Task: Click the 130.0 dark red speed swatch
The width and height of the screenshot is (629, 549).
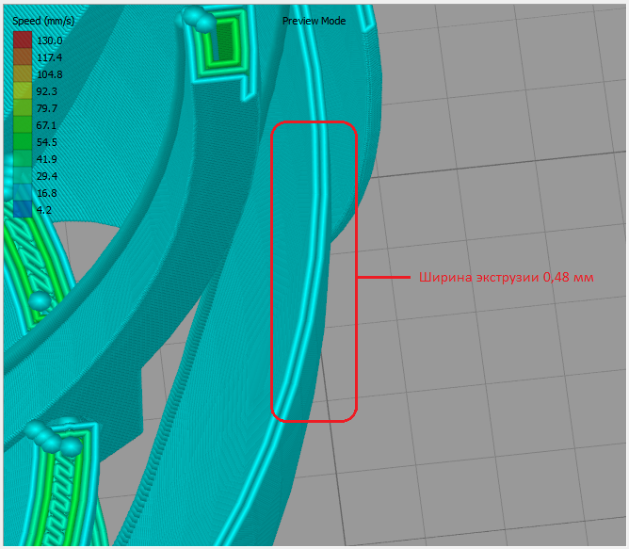Action: click(23, 40)
